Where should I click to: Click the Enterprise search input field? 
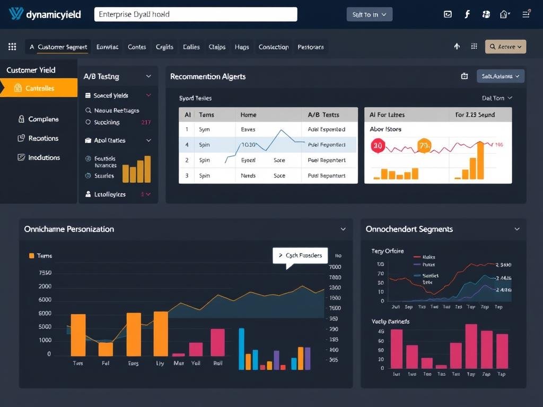(195, 14)
